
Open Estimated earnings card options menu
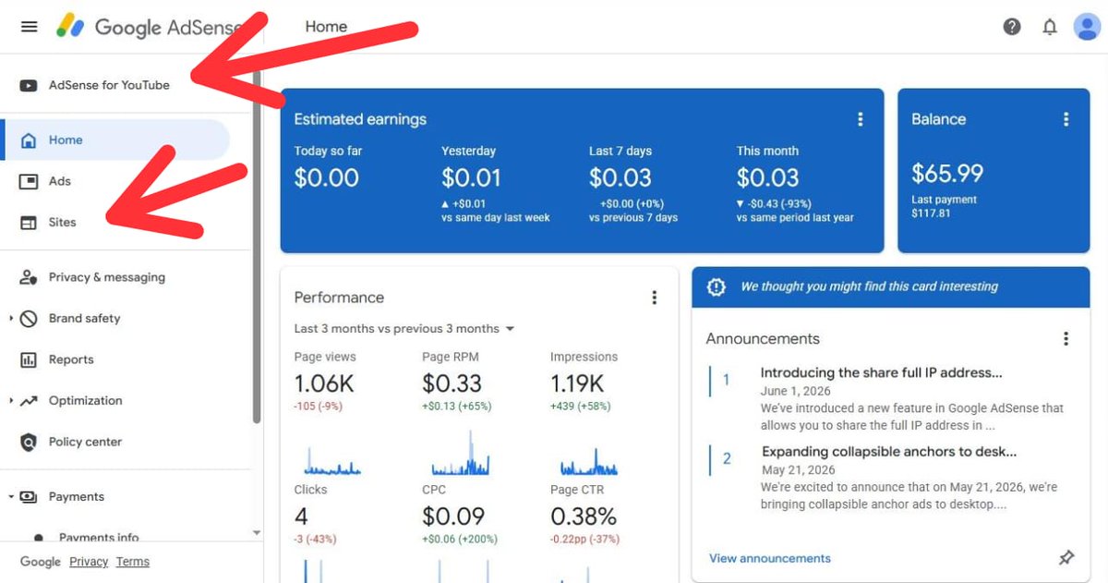[x=861, y=119]
